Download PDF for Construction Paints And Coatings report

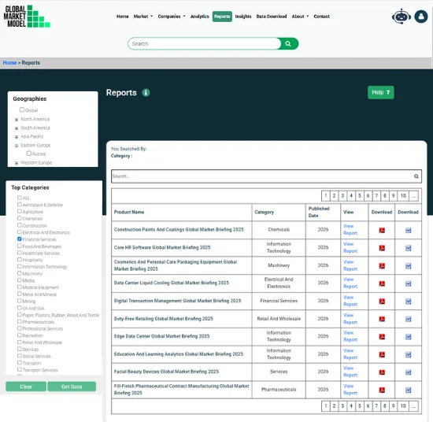[x=382, y=230]
